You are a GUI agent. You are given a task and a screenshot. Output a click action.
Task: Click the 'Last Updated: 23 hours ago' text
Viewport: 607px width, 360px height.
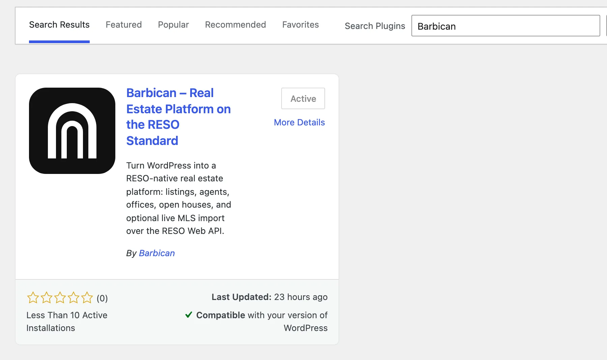269,297
